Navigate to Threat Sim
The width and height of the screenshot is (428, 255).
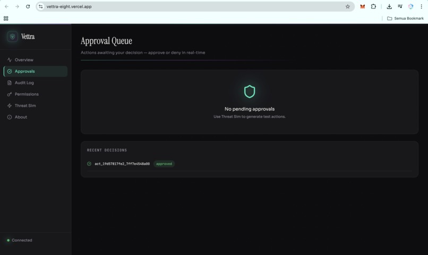click(x=36, y=106)
